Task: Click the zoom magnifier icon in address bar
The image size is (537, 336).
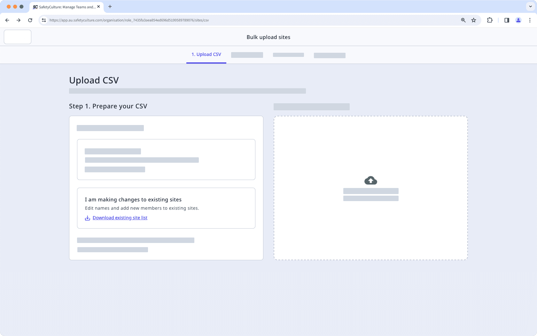Action: tap(463, 20)
